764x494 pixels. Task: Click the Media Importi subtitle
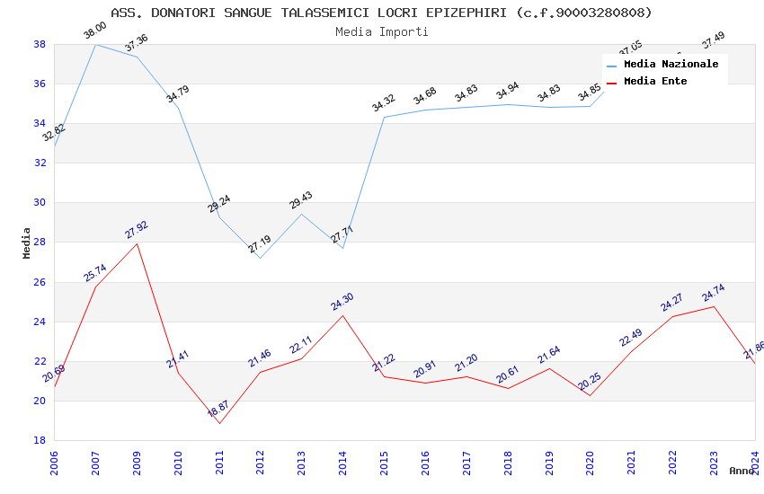tap(381, 32)
